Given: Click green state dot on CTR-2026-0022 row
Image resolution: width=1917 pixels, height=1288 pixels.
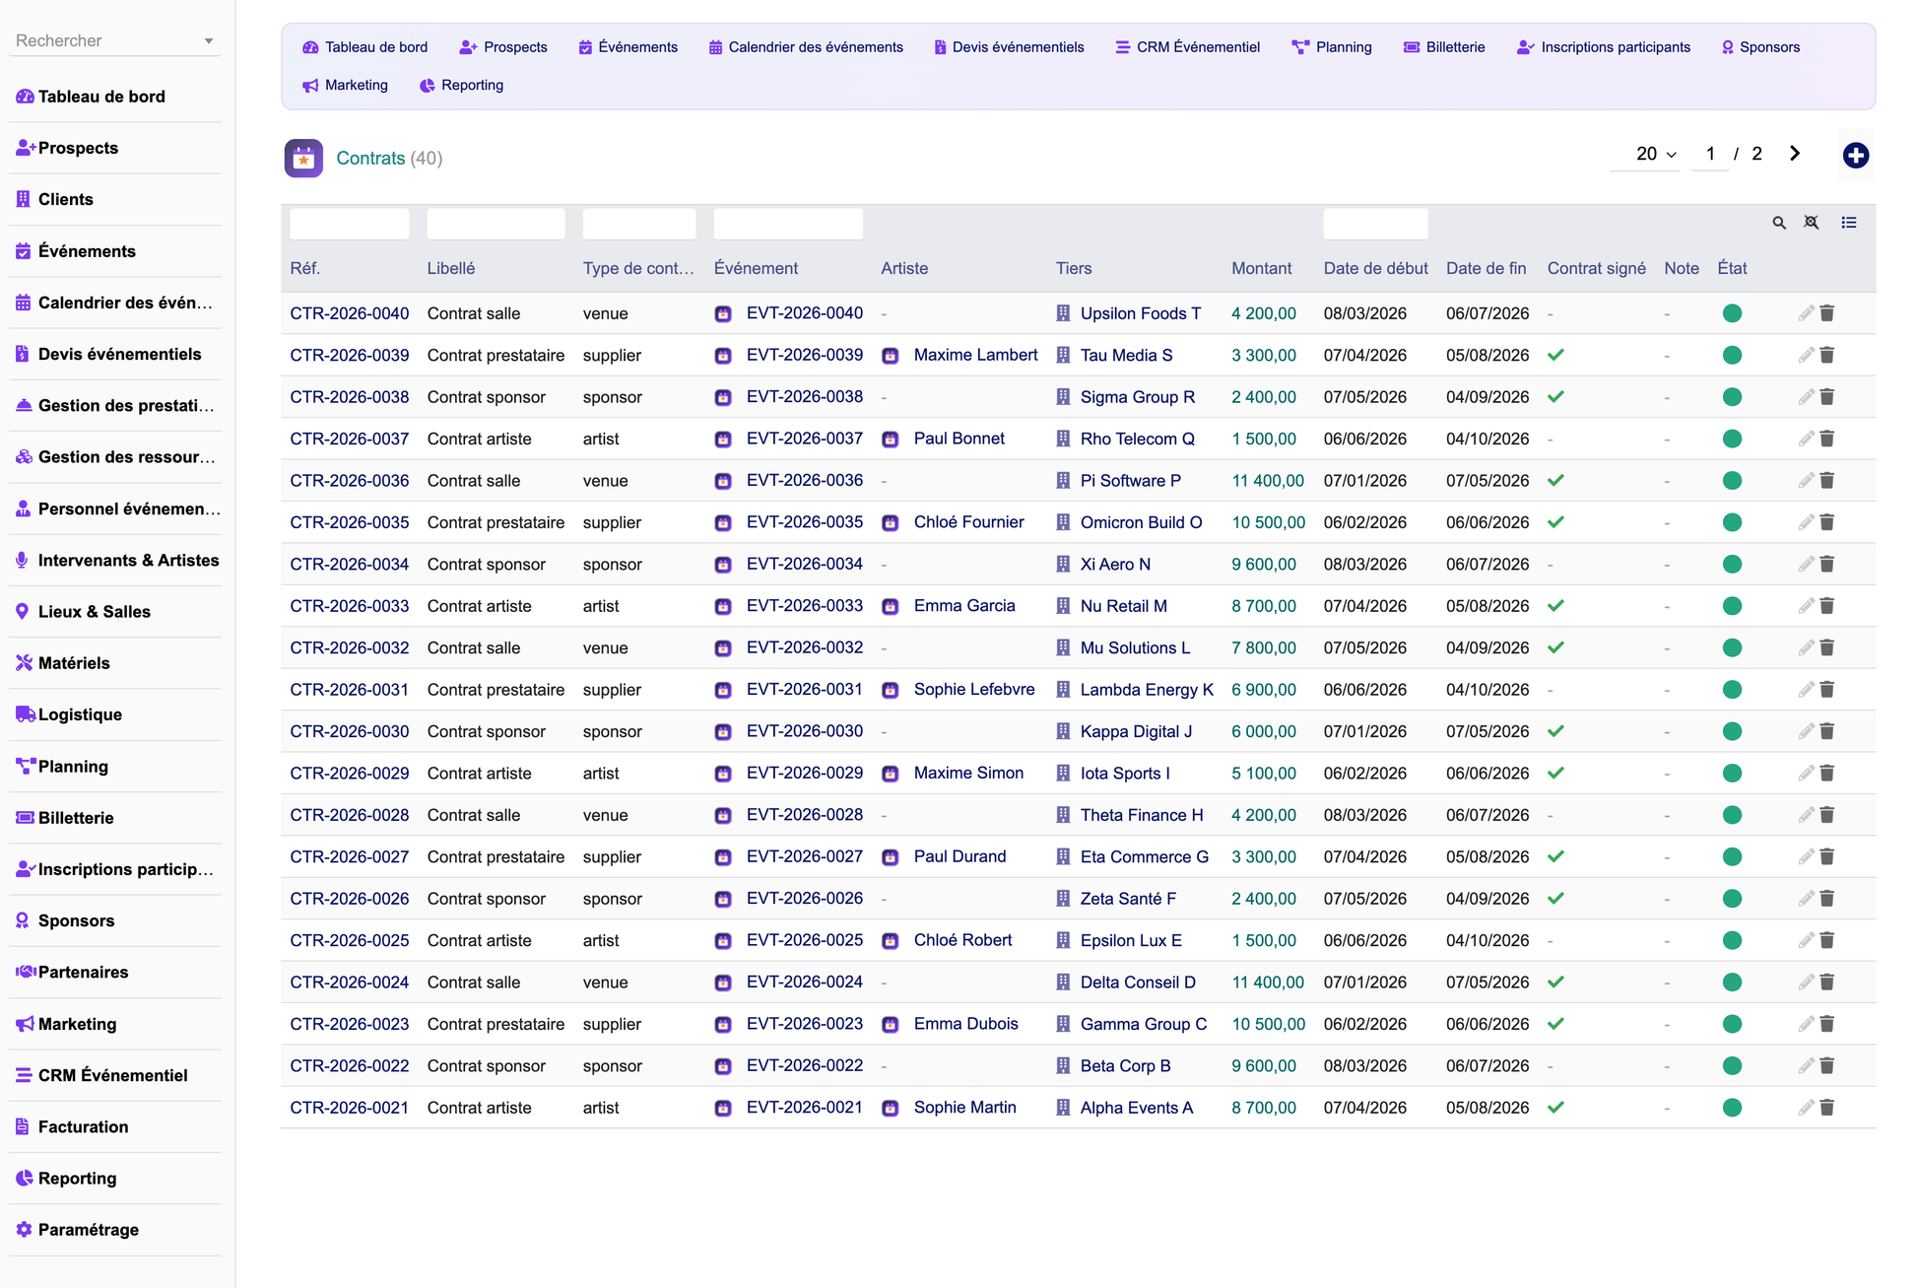Looking at the screenshot, I should tap(1732, 1066).
